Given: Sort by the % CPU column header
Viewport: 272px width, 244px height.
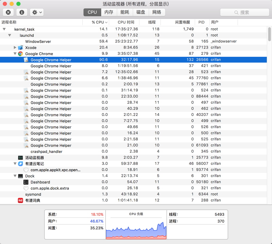Looking at the screenshot, I should click(x=96, y=22).
